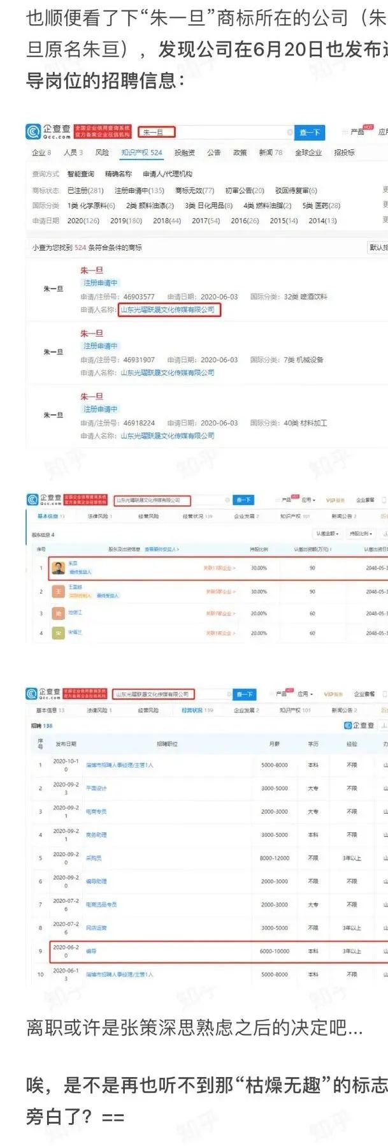Filter by class 3类 日化用品(8)
This screenshot has height=1146, width=388.
(x=208, y=205)
